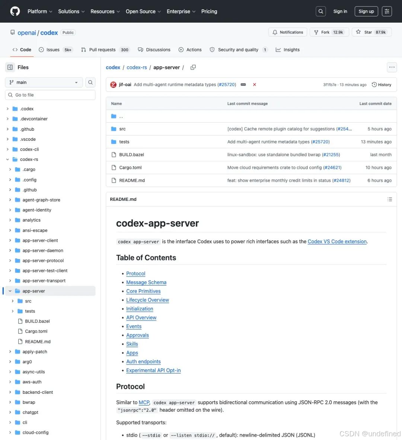Screen dimensions: 402x440
Task: Select README.md in file tree
Action: 38,342
